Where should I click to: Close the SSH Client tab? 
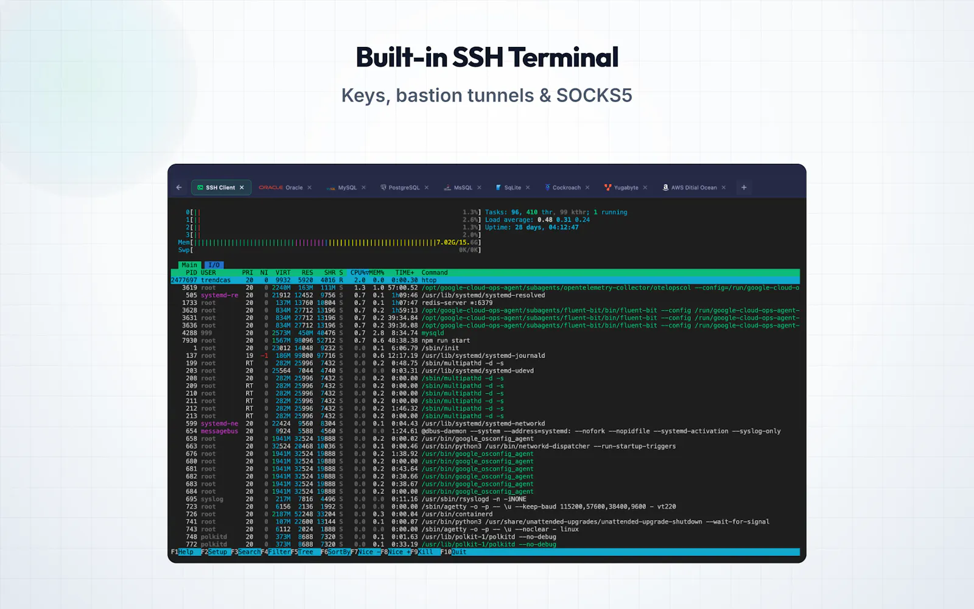(x=242, y=188)
